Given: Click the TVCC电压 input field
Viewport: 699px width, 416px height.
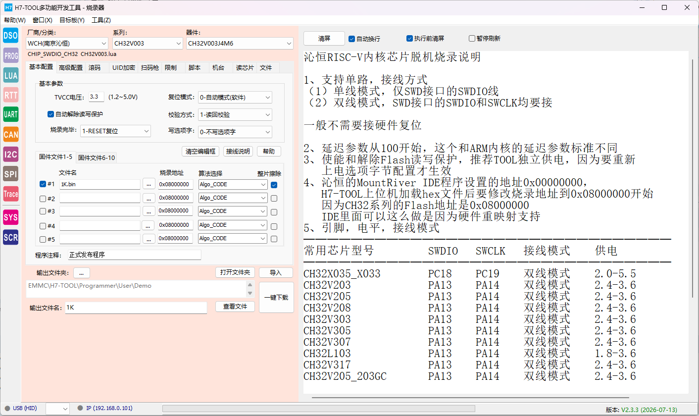Looking at the screenshot, I should tap(97, 97).
